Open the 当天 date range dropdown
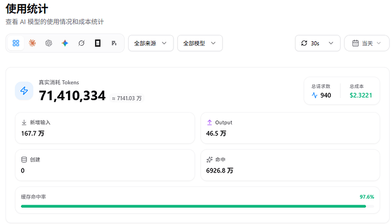This screenshot has width=391, height=224. (x=367, y=44)
